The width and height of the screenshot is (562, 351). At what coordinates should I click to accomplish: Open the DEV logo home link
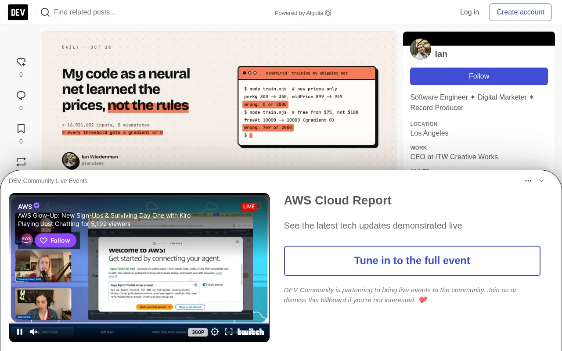(18, 12)
